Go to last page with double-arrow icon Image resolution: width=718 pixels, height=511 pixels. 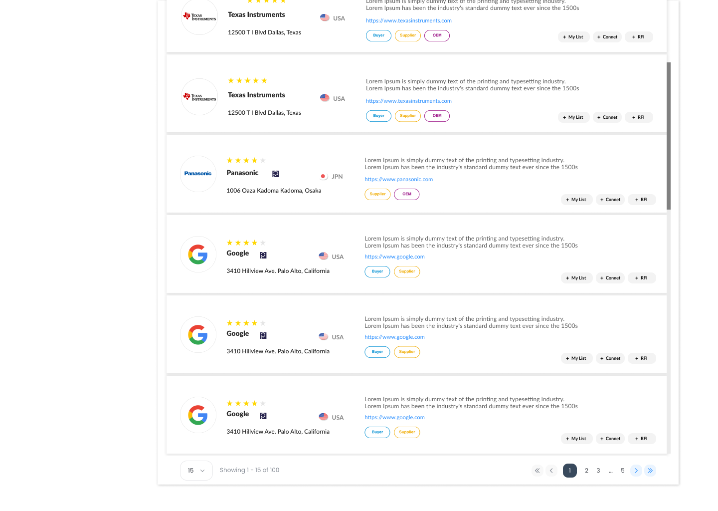coord(650,471)
